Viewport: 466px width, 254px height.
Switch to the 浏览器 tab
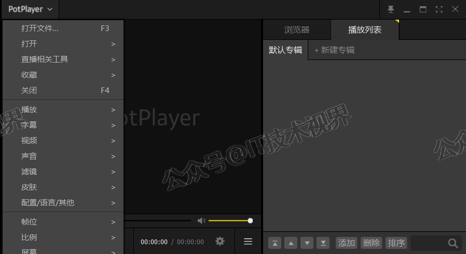point(297,29)
